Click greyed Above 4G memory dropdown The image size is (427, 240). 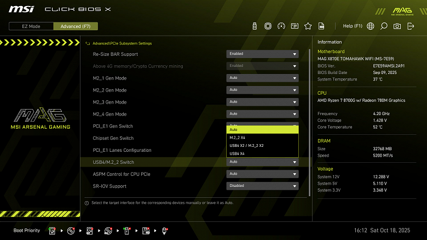[262, 66]
